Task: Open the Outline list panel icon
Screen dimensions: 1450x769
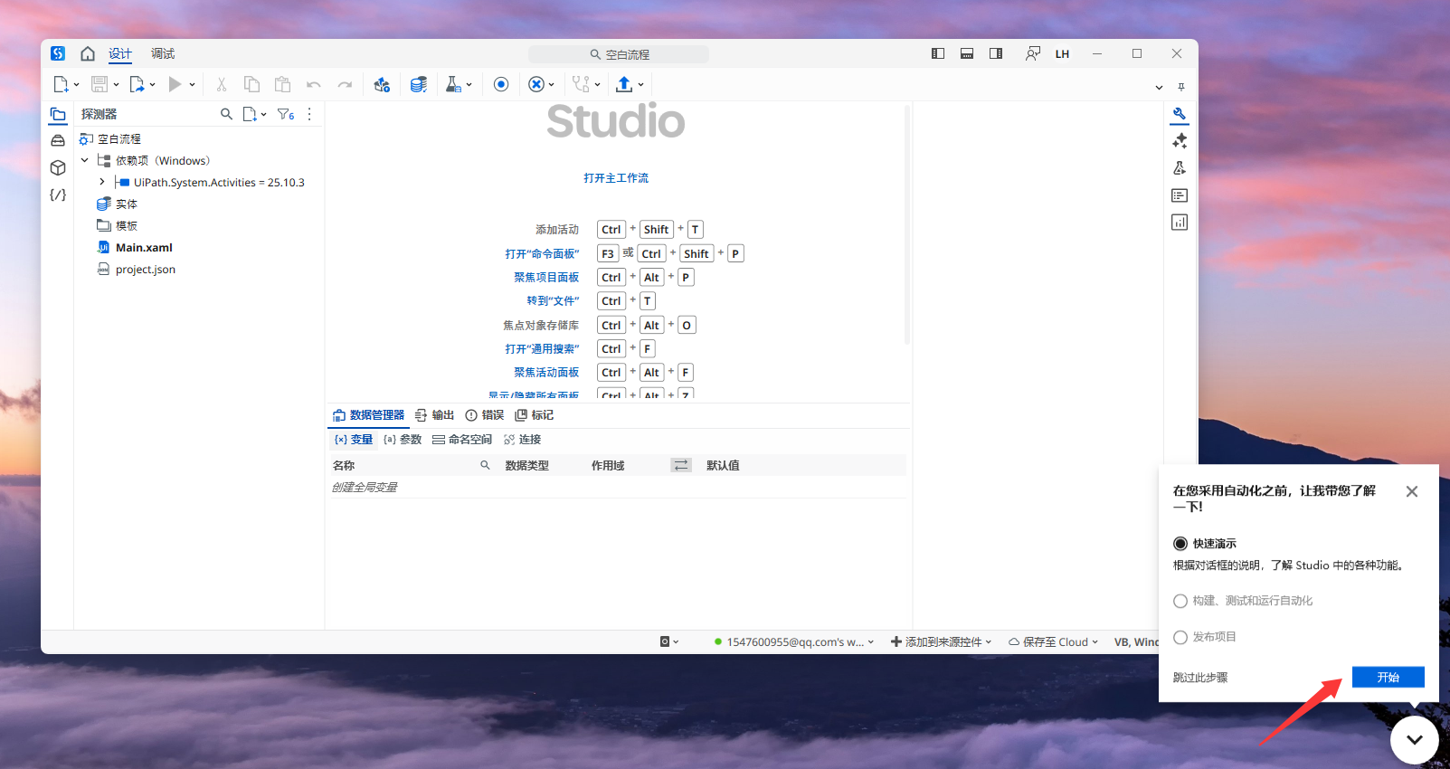Action: (1180, 195)
